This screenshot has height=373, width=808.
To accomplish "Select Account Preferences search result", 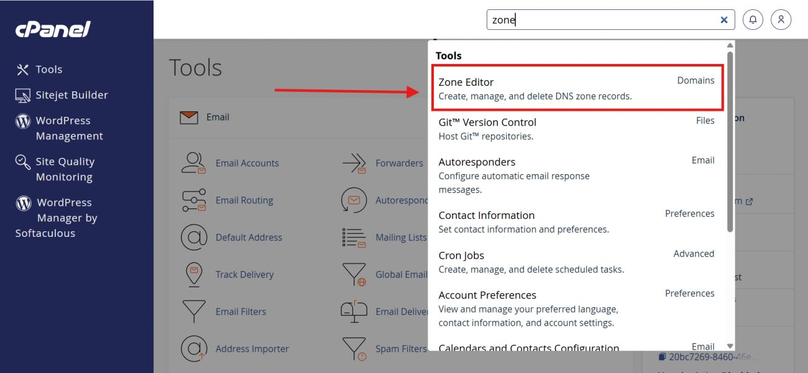I will [x=577, y=308].
